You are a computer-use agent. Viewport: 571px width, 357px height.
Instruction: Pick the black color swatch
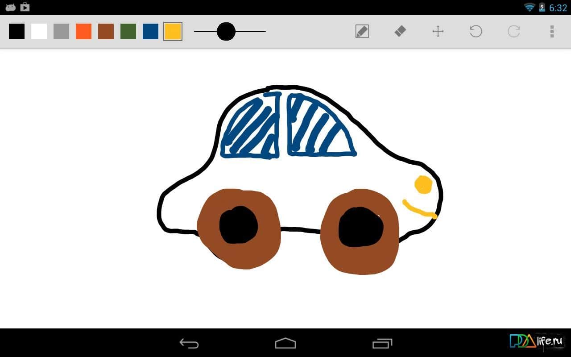pyautogui.click(x=17, y=32)
